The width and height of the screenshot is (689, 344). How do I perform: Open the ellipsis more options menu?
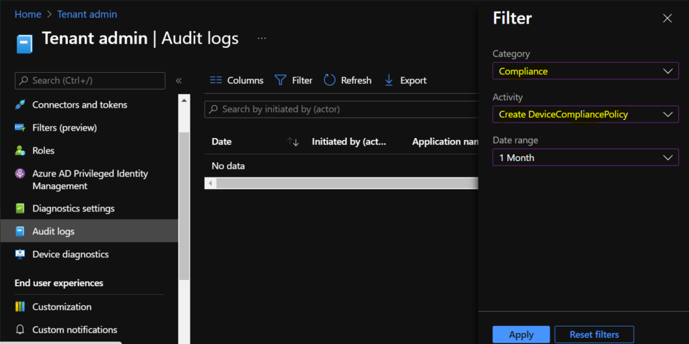pyautogui.click(x=262, y=38)
